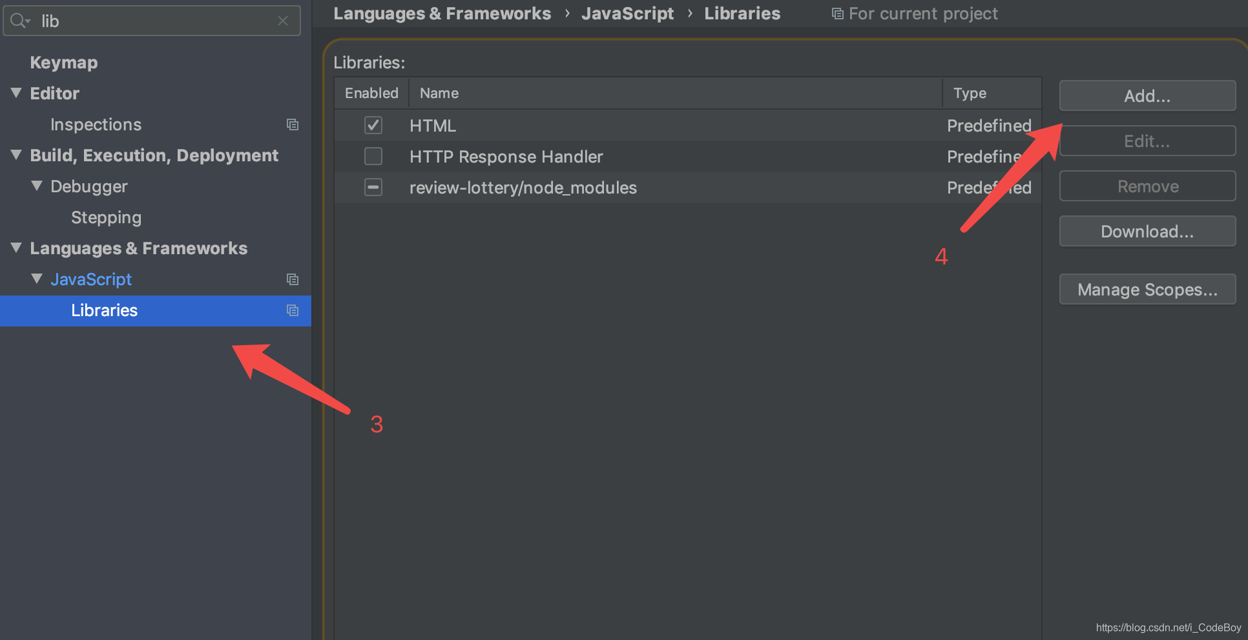Clear the search field with the X icon
This screenshot has height=640, width=1248.
(x=283, y=21)
